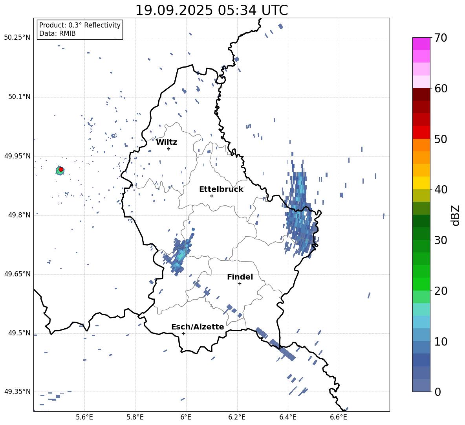Click the magenta top colorbar segment
The width and height of the screenshot is (465, 425).
(x=421, y=44)
